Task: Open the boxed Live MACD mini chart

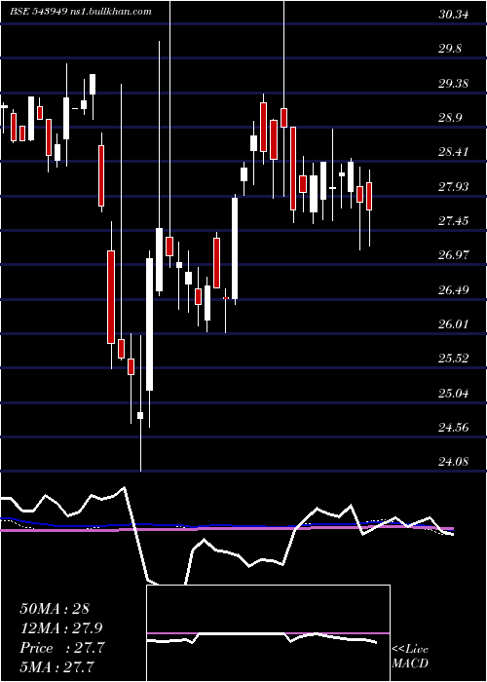Action: click(268, 633)
